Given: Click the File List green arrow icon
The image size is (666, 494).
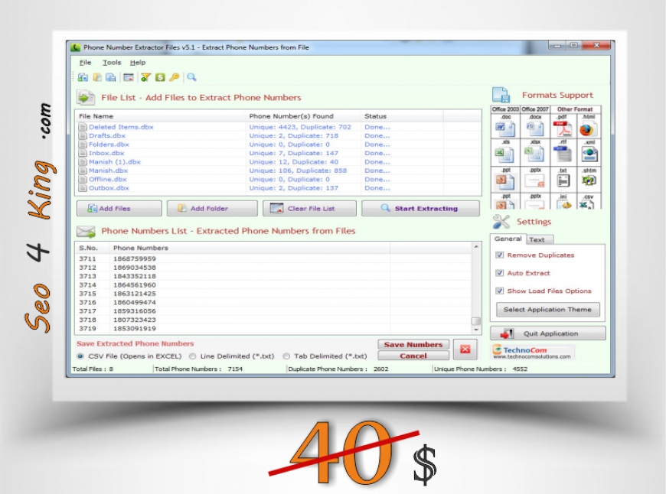Looking at the screenshot, I should tap(86, 98).
